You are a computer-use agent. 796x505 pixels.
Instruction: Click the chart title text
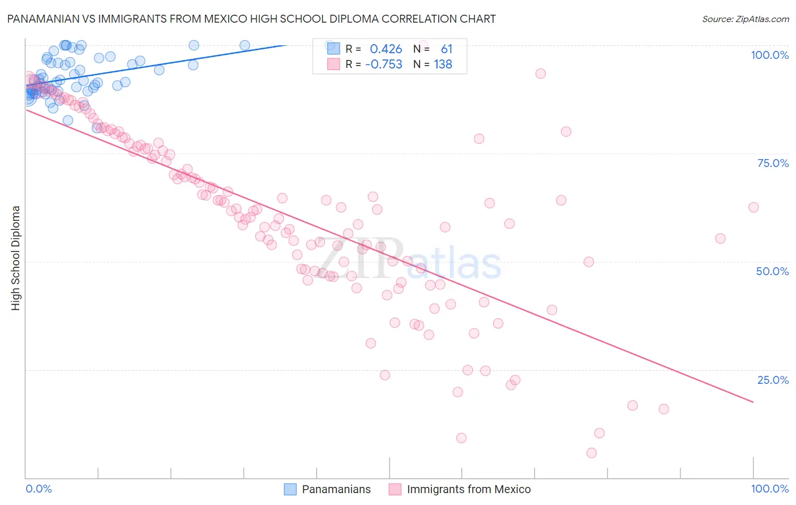pyautogui.click(x=251, y=19)
